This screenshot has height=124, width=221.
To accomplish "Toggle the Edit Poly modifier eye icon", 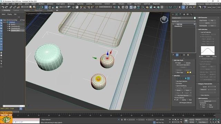I will (x=173, y=24).
